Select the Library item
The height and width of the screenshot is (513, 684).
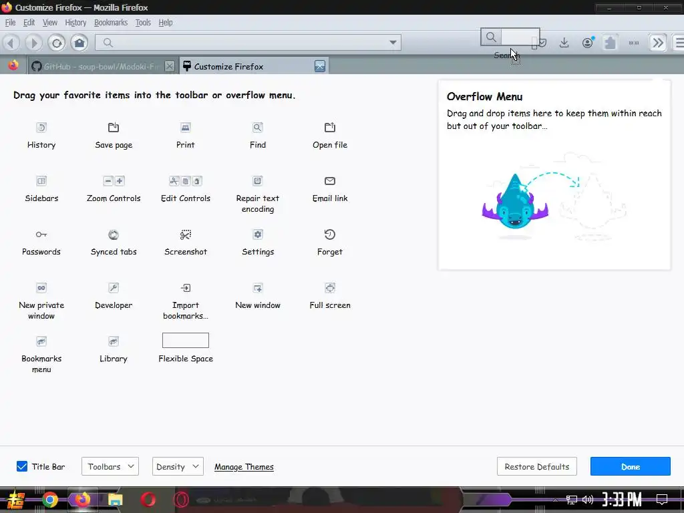pos(114,350)
